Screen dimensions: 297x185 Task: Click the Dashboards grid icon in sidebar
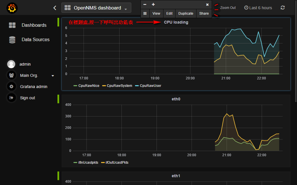[x=12, y=25]
